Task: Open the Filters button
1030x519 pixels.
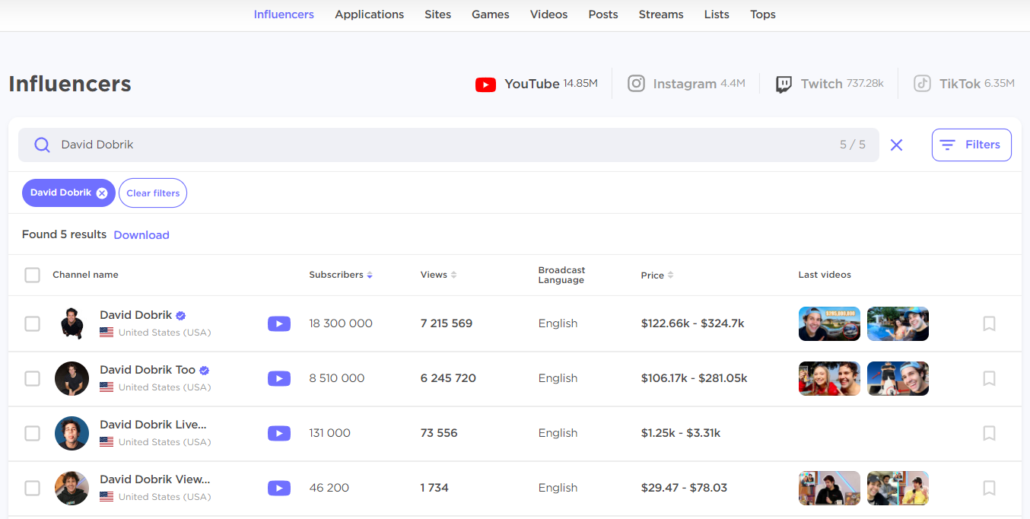Action: (971, 145)
